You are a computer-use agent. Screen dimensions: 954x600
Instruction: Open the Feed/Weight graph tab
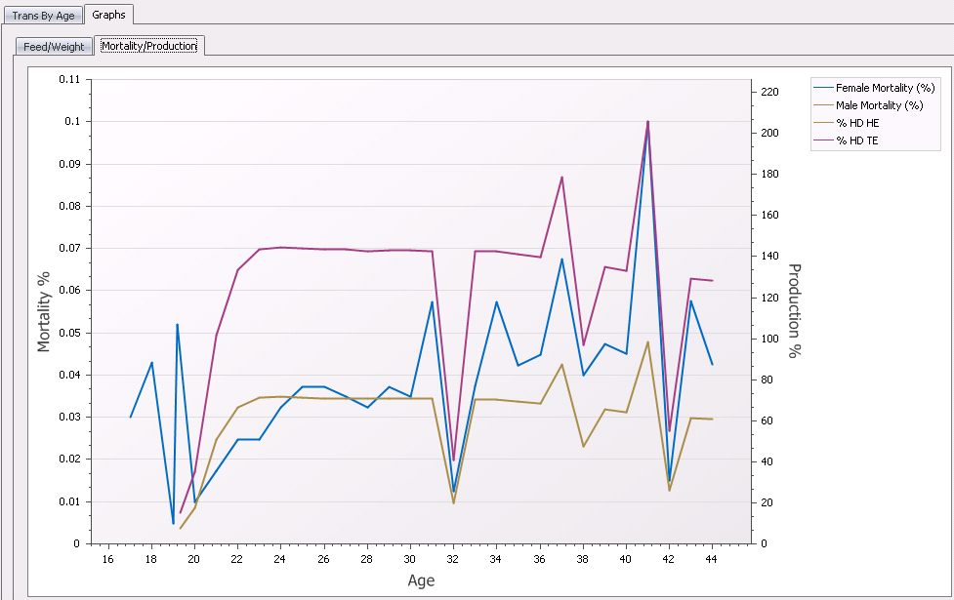[54, 47]
